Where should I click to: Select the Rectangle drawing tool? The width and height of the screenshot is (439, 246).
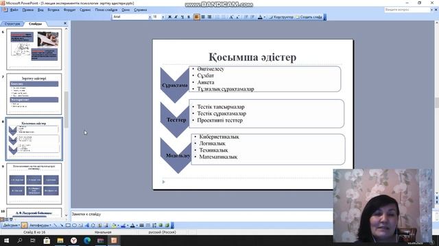[68, 225]
